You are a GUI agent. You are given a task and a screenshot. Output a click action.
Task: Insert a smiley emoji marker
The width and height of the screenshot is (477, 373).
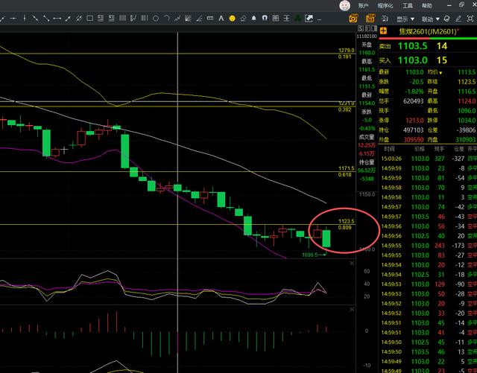click(232, 19)
